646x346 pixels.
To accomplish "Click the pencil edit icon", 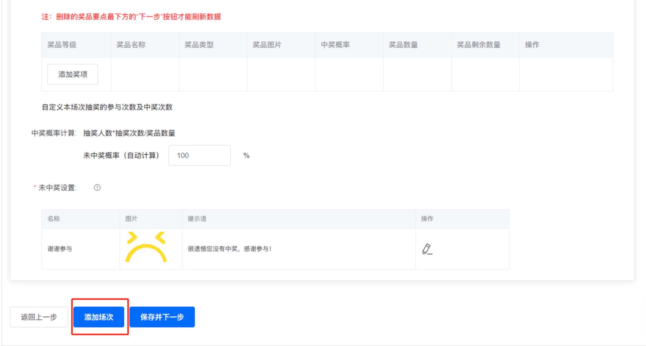I will pos(427,249).
